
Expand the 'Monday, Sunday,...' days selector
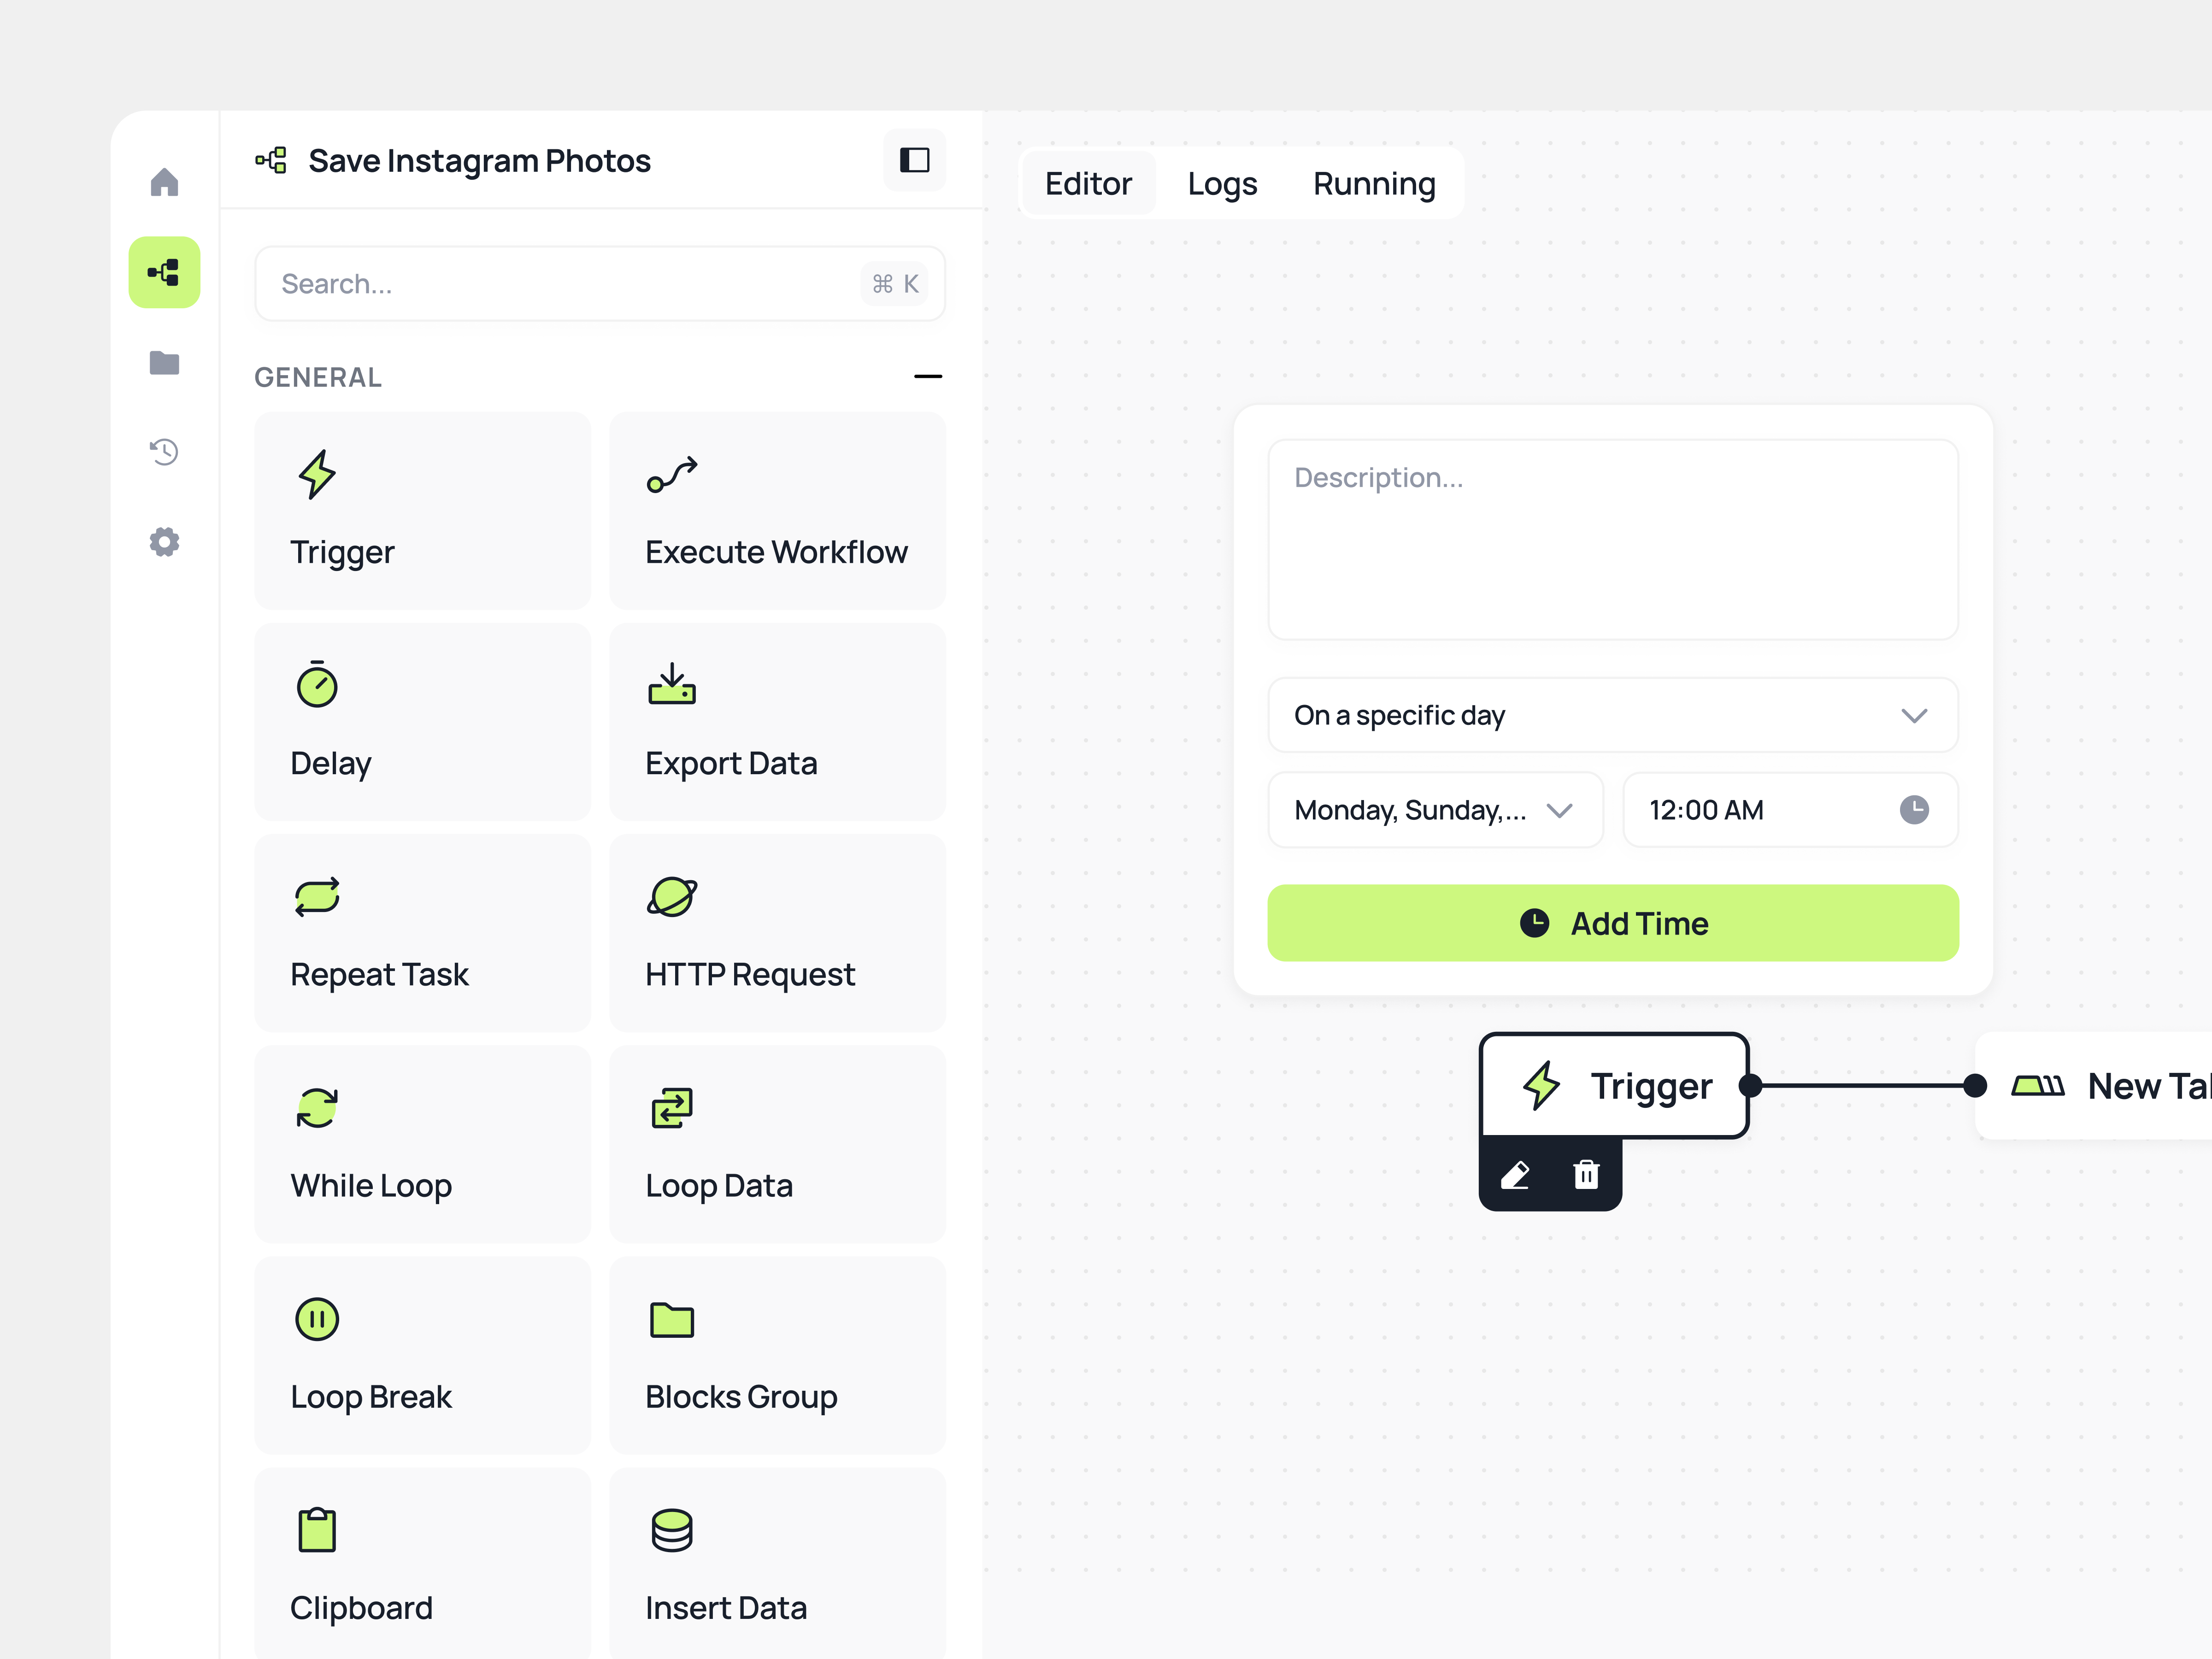(1435, 810)
